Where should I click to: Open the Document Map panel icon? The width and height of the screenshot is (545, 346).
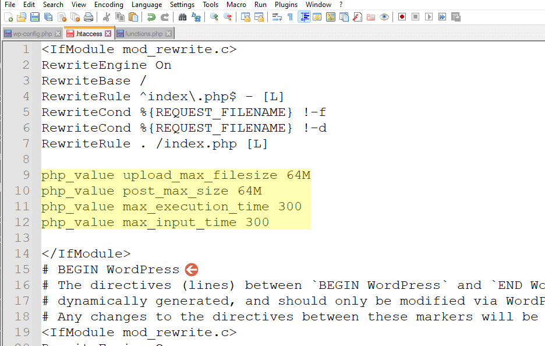click(x=331, y=17)
